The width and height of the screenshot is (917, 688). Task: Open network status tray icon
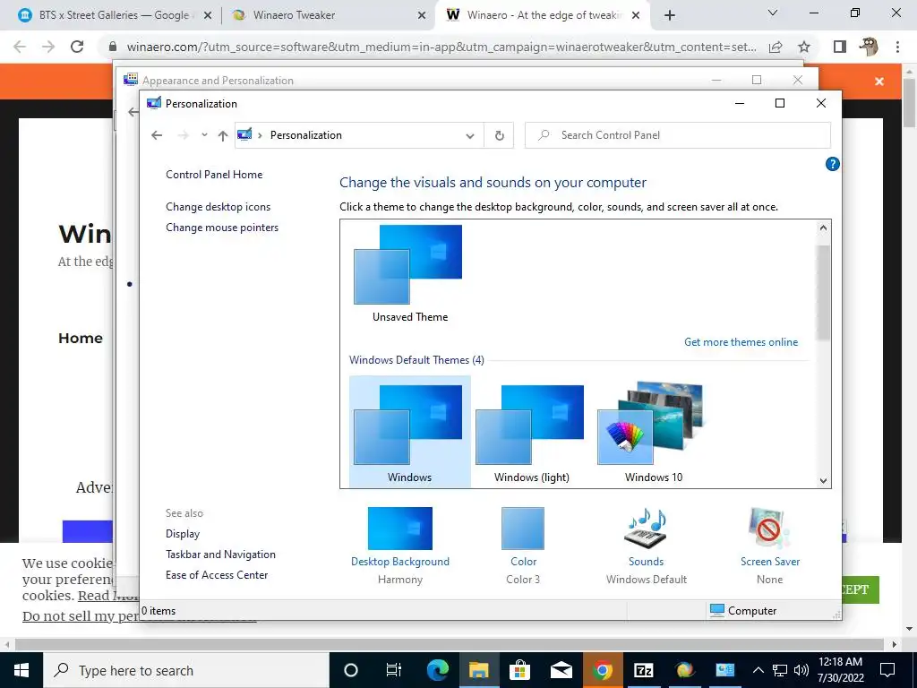tap(780, 670)
